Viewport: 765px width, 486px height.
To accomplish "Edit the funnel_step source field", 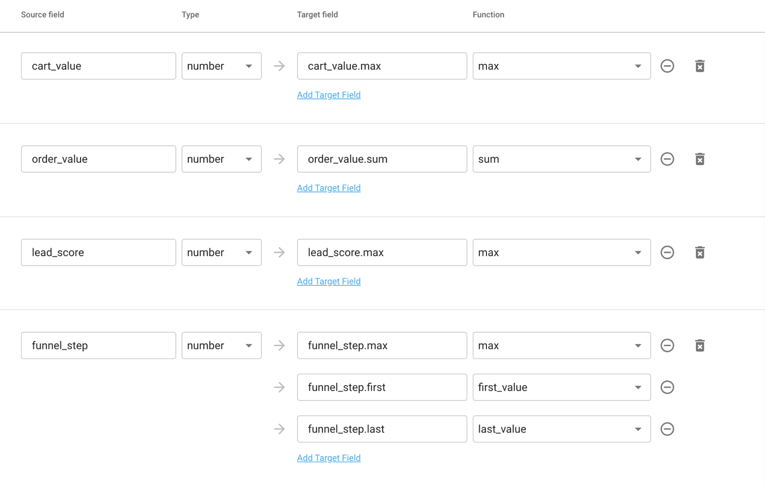I will point(98,346).
